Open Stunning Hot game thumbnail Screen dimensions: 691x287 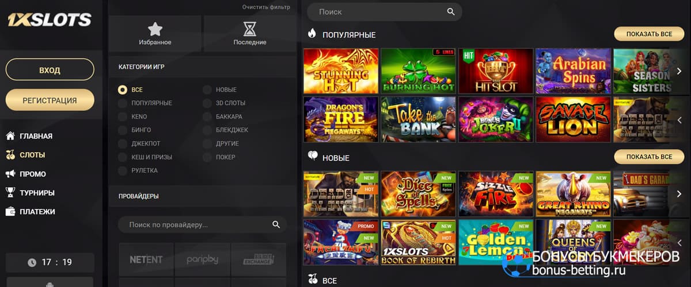tap(341, 71)
